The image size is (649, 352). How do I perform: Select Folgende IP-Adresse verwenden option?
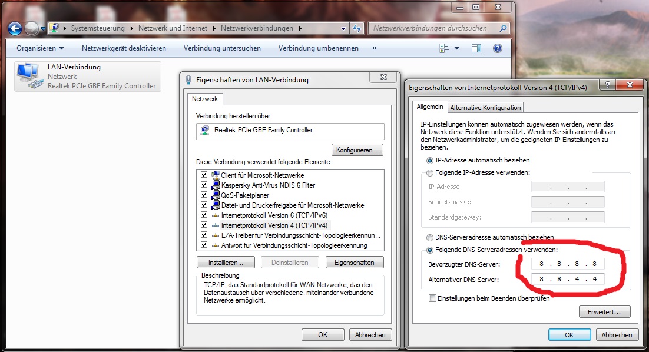pyautogui.click(x=430, y=172)
